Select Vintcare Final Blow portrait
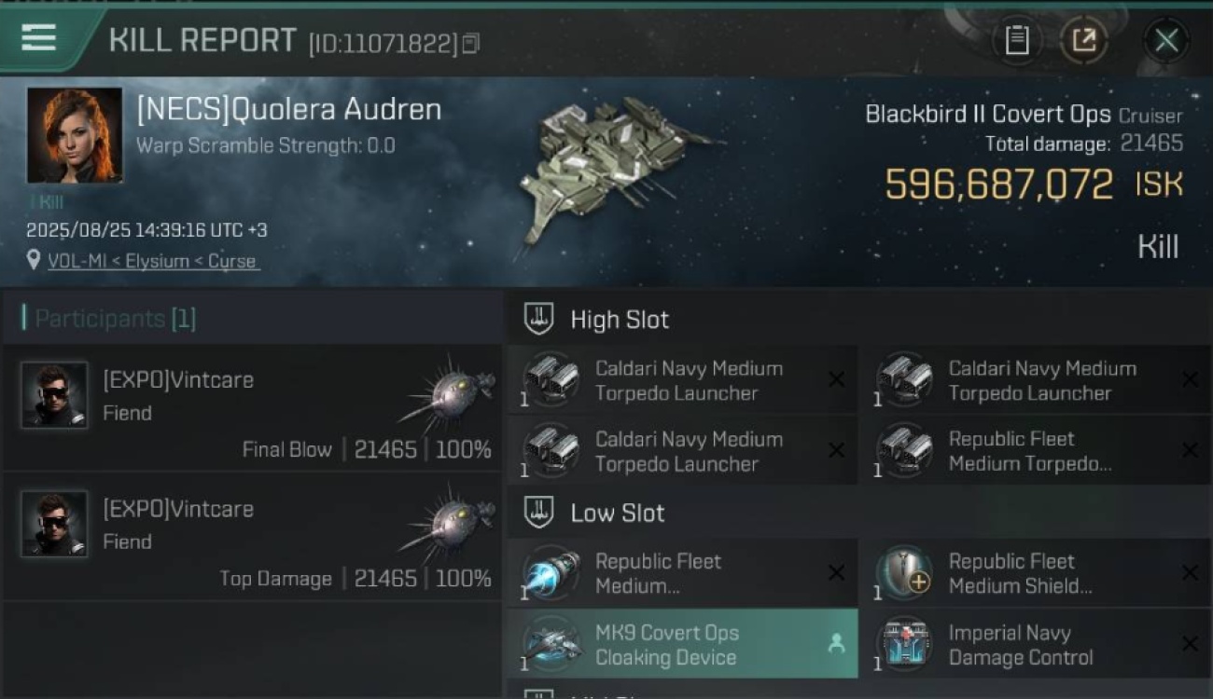Screen dimensions: 1213x699 (x=54, y=395)
